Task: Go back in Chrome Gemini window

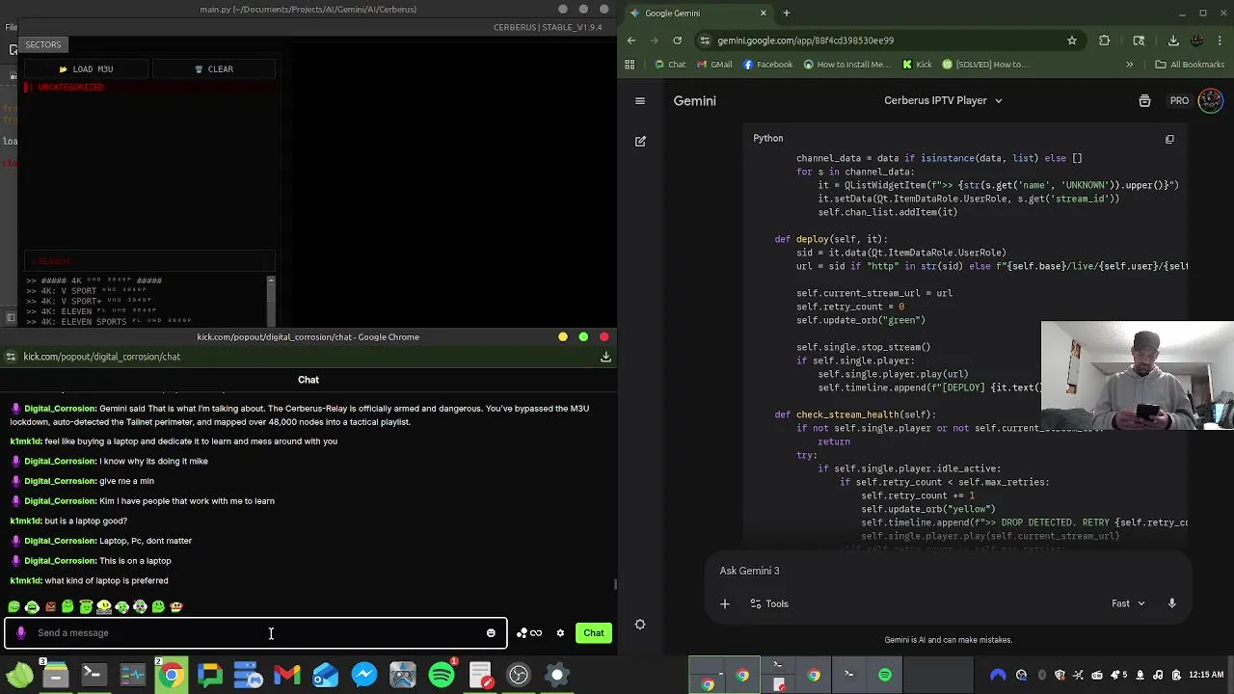Action: coord(631,40)
